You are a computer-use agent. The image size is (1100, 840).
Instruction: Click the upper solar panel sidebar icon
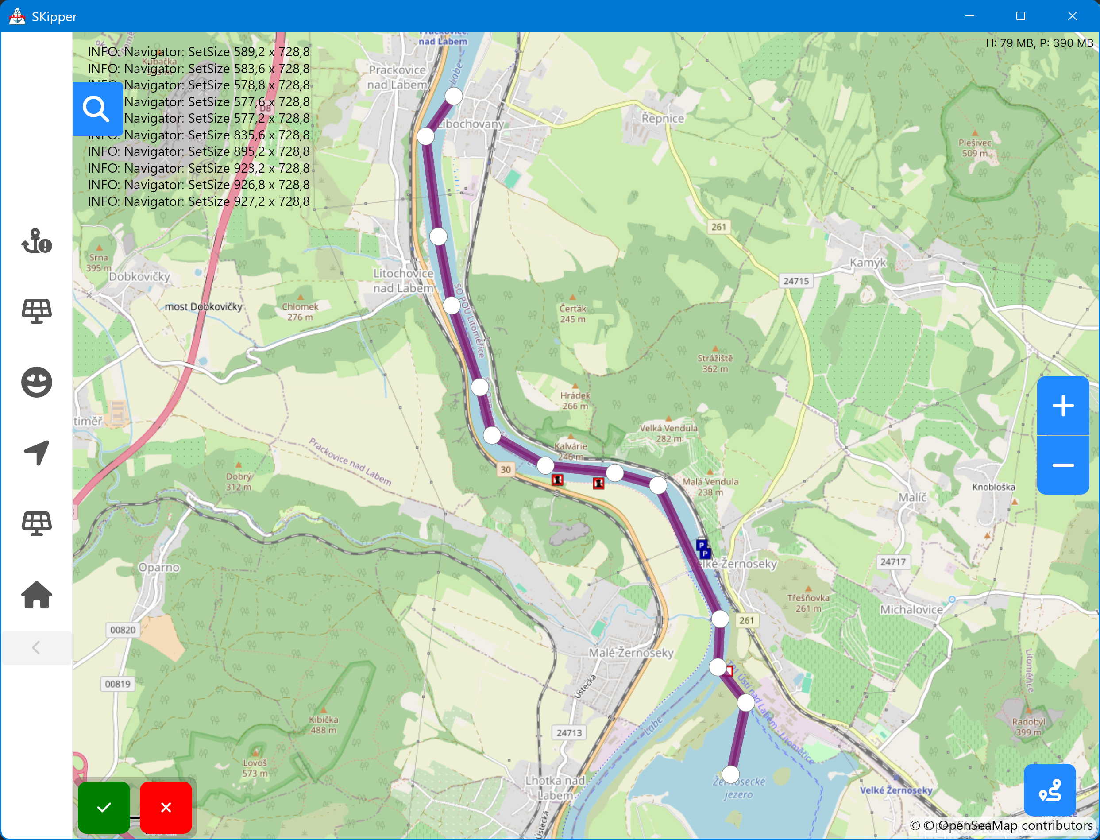click(36, 311)
